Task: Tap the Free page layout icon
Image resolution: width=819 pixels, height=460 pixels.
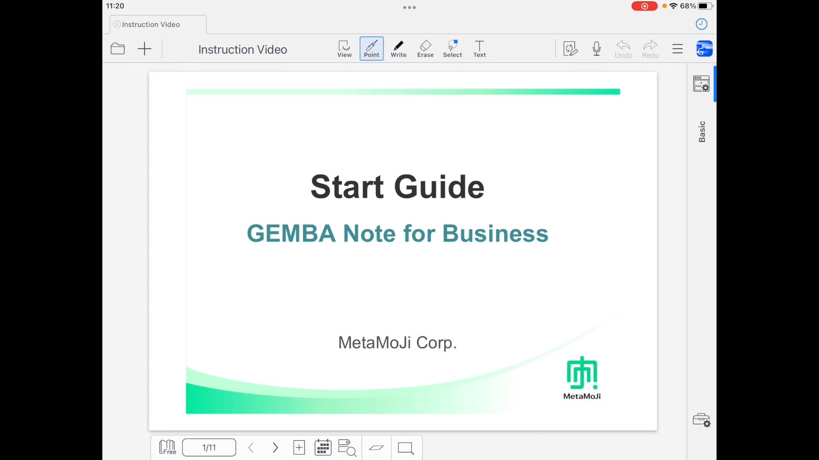Action: (167, 448)
